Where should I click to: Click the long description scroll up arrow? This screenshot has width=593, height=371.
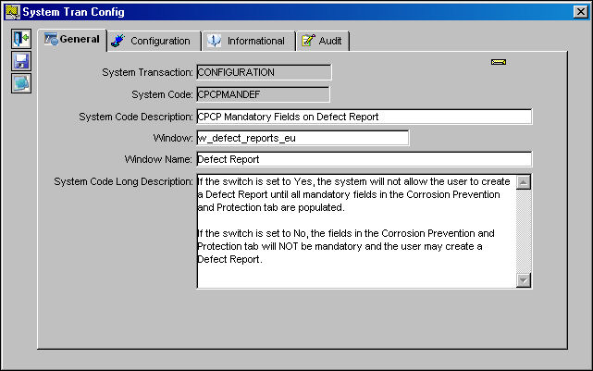(524, 182)
